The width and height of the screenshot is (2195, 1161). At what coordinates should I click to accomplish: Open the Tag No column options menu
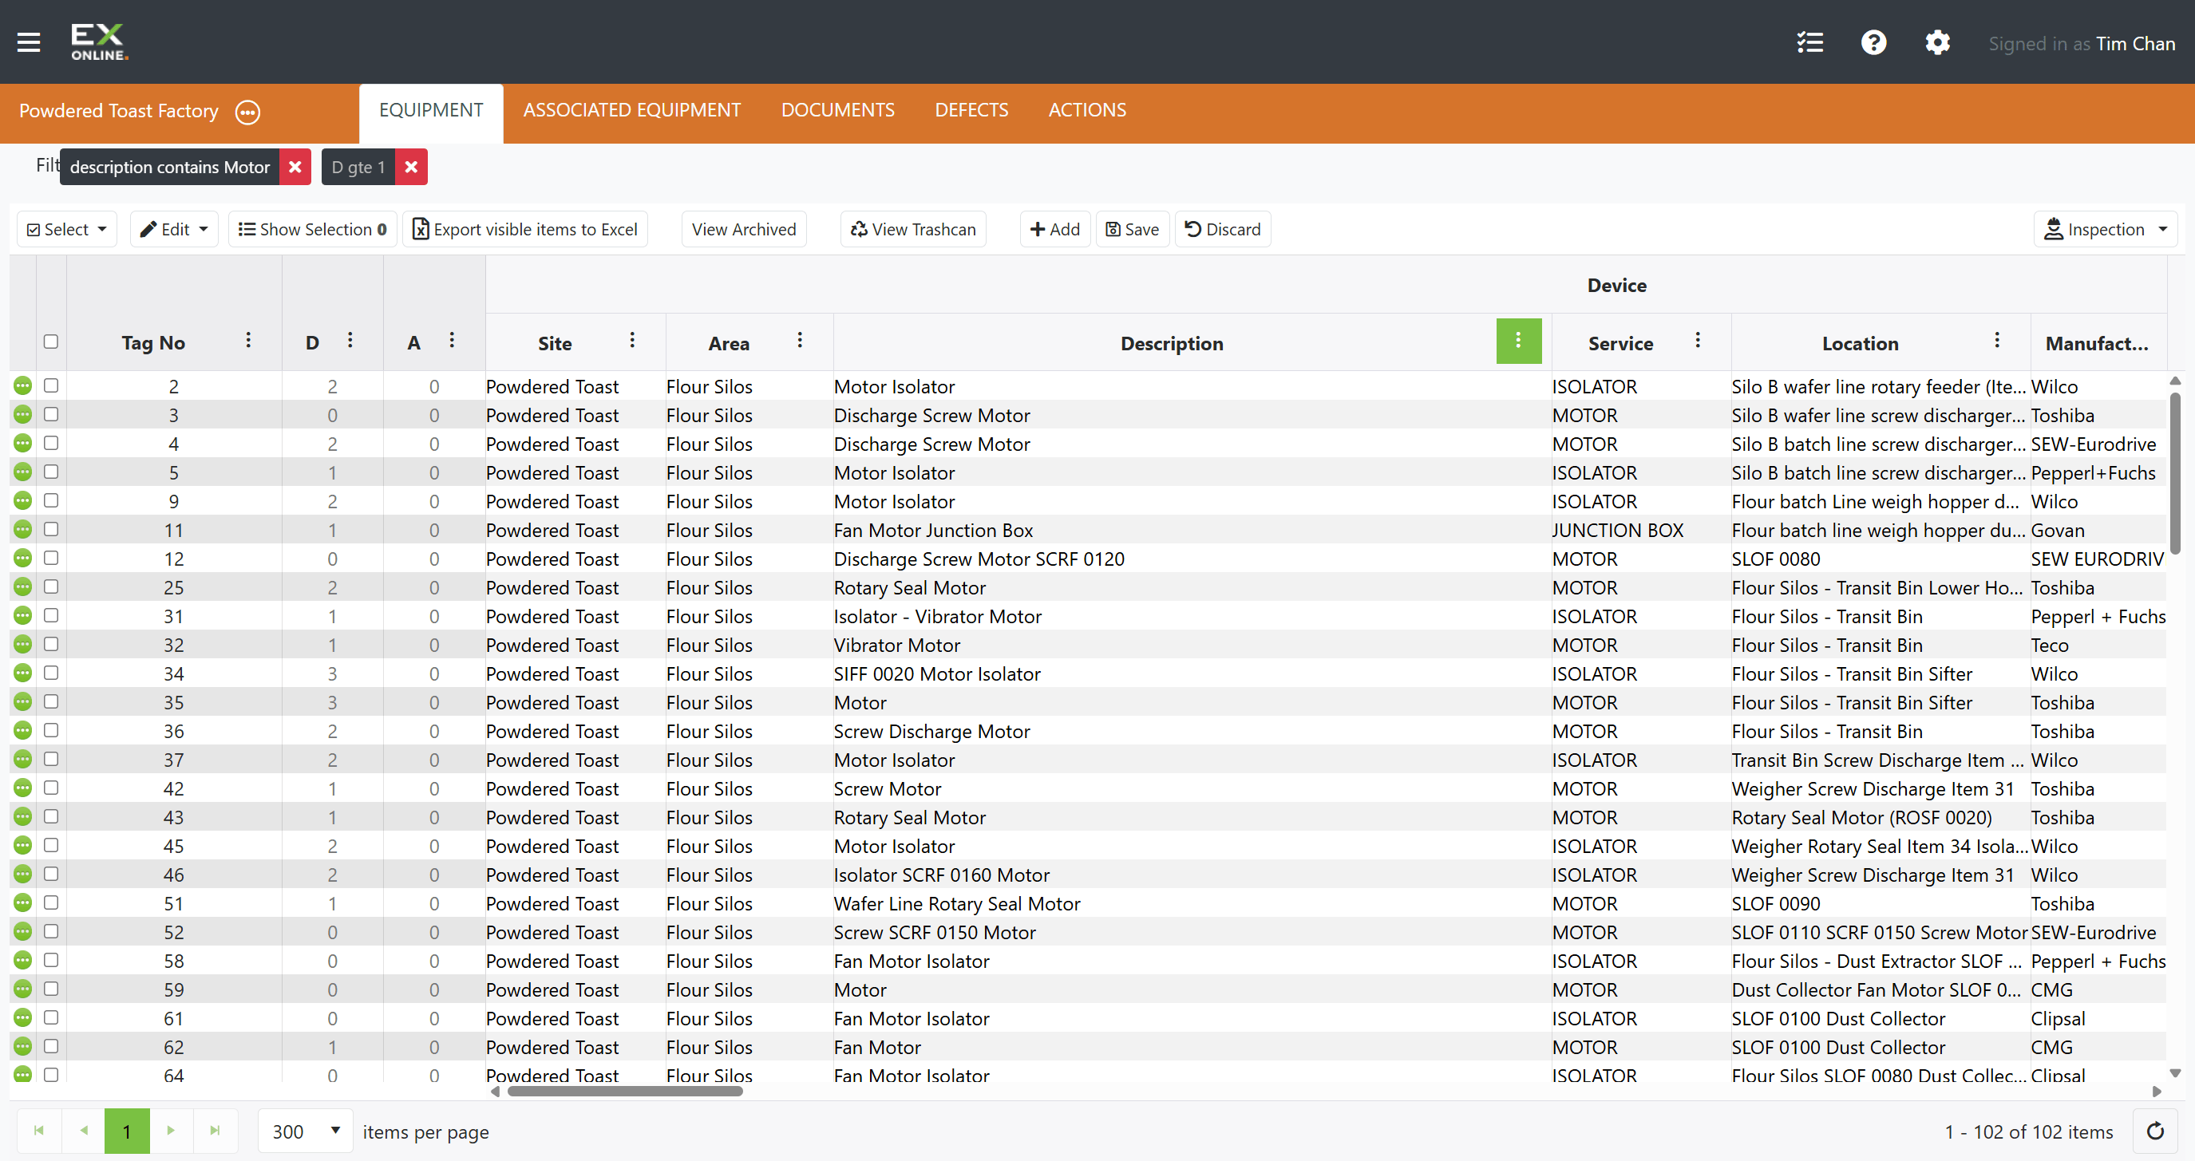point(248,341)
